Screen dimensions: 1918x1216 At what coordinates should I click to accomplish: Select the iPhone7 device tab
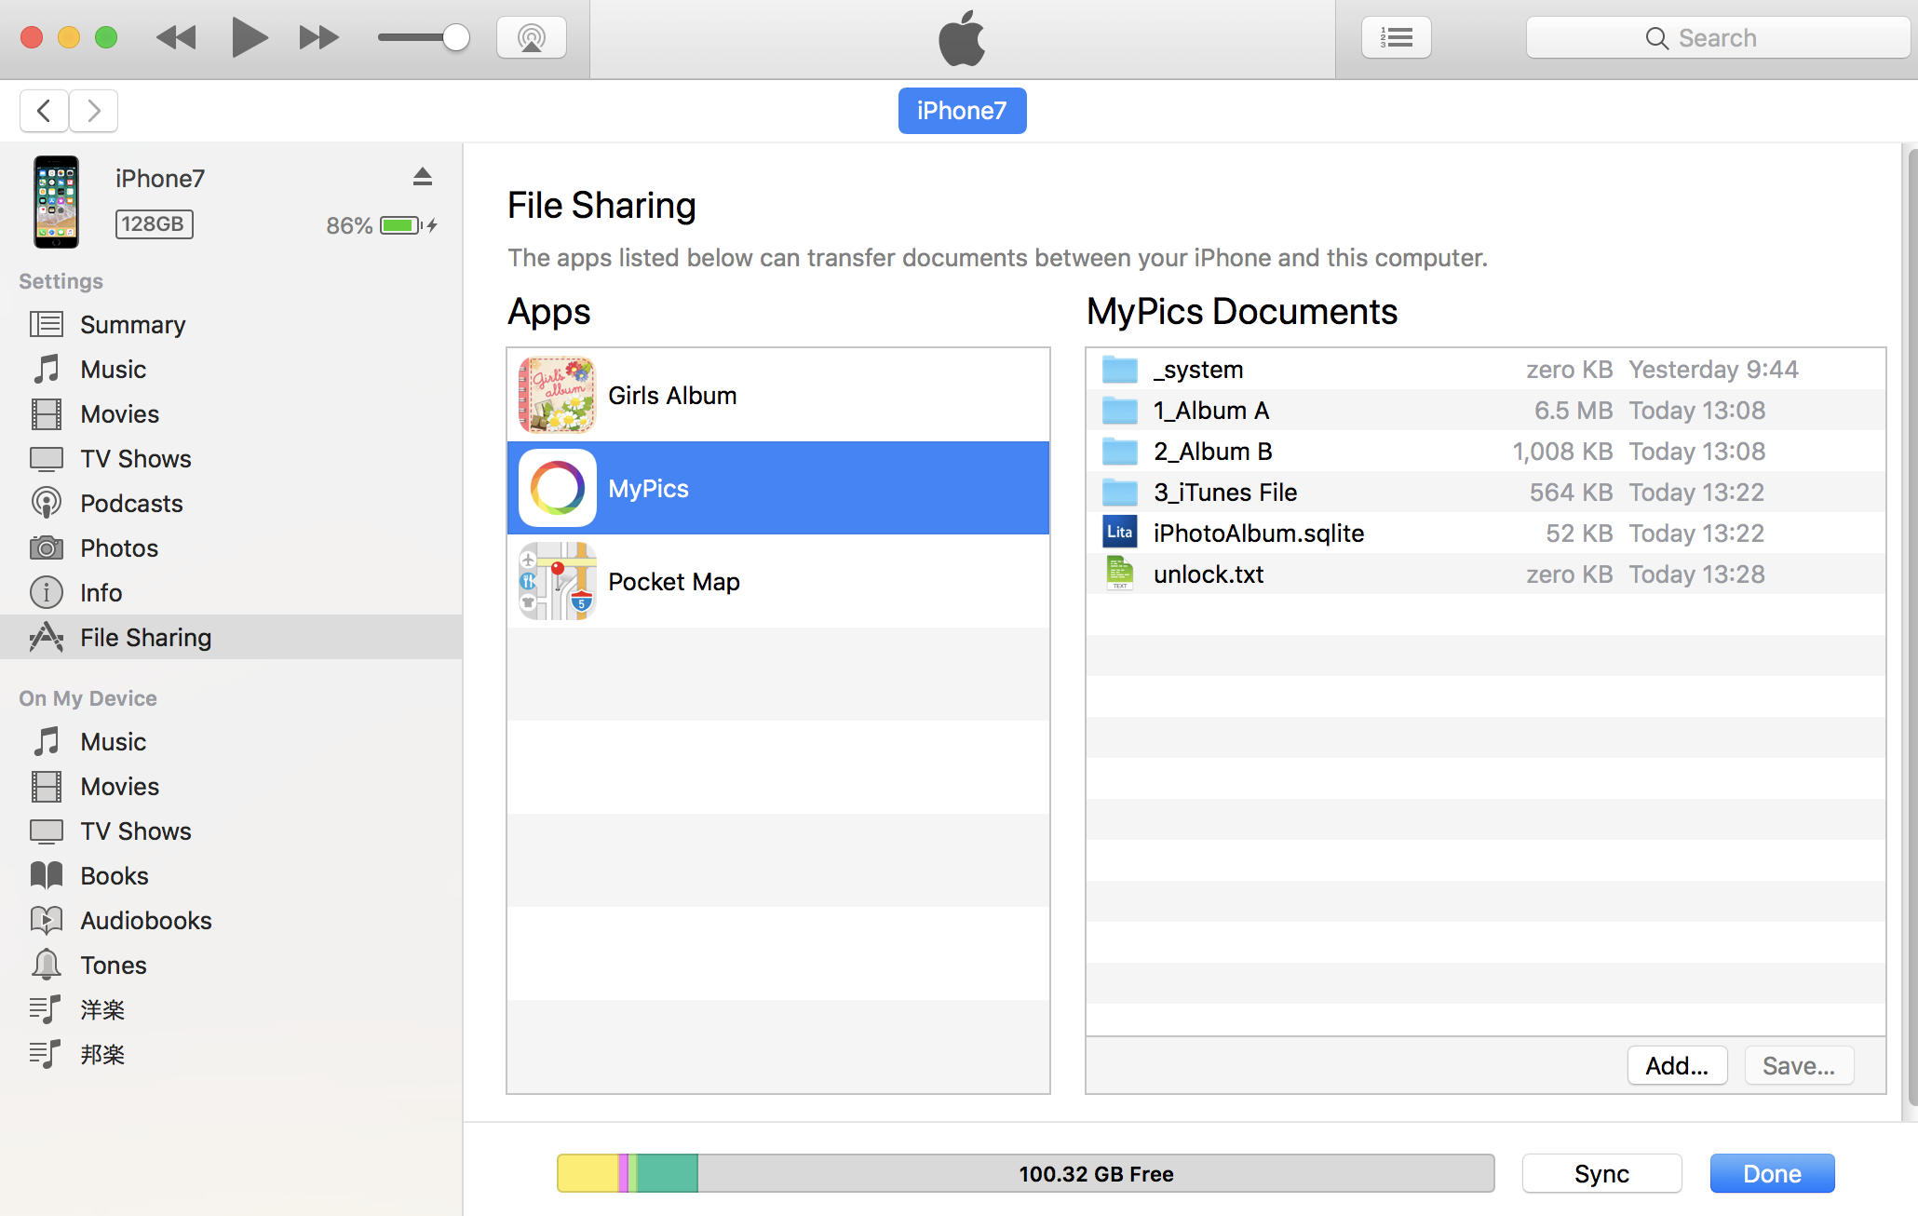point(962,111)
